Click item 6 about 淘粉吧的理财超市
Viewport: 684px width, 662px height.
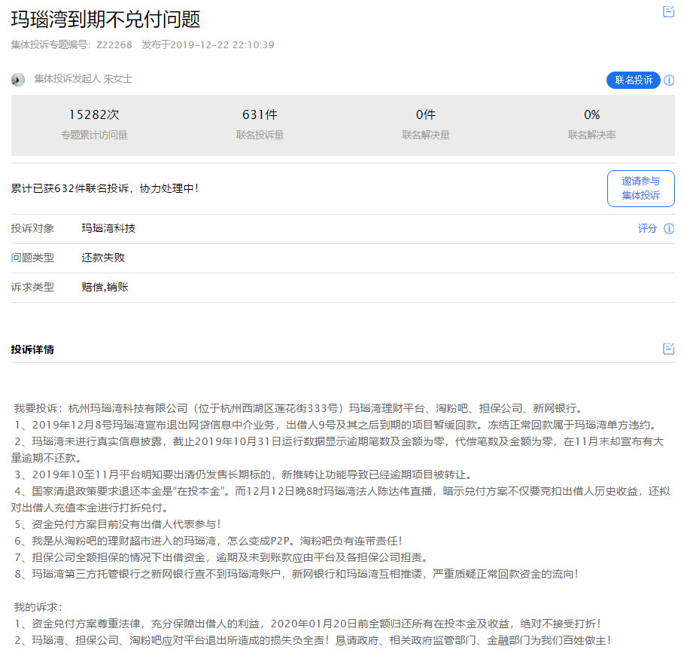(208, 541)
